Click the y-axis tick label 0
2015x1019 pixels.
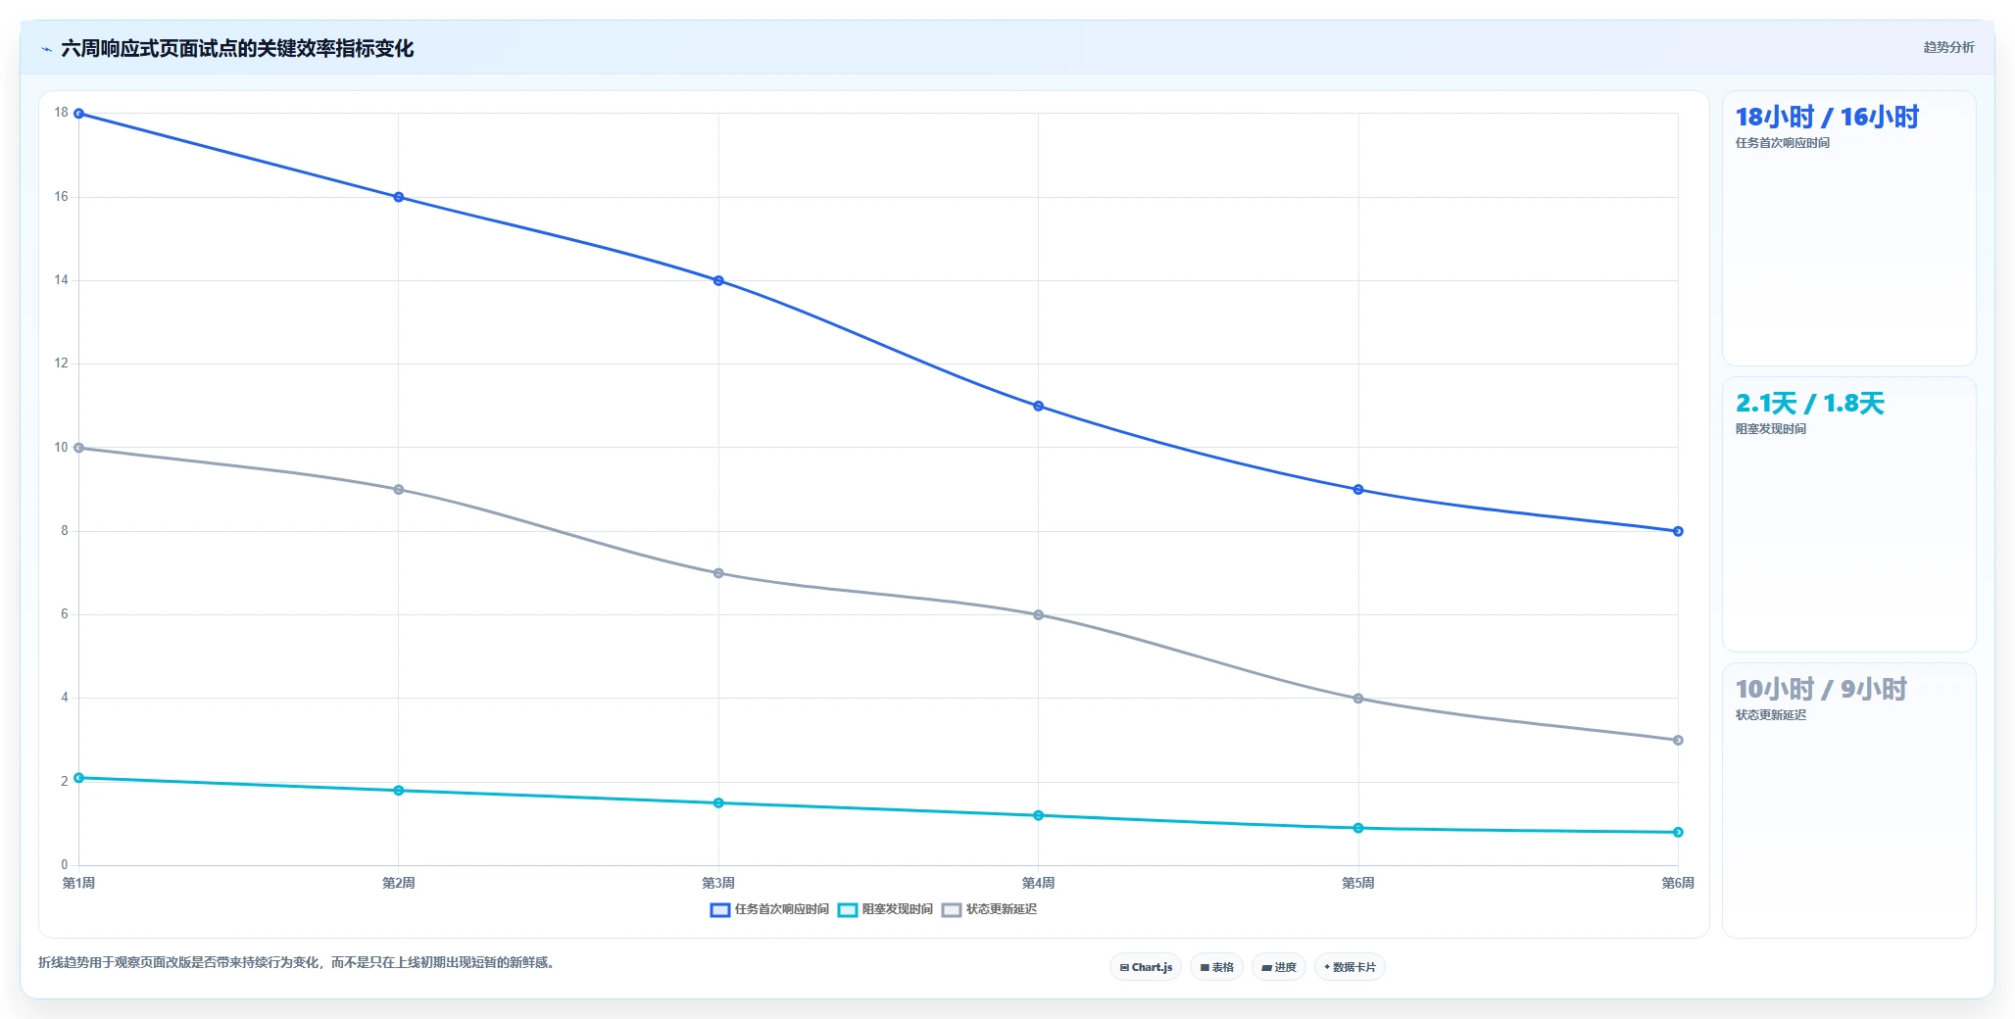pos(65,865)
